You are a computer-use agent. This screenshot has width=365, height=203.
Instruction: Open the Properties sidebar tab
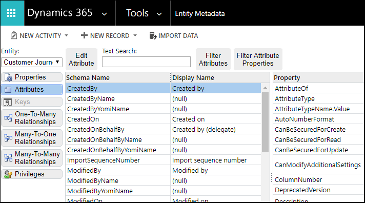32,77
